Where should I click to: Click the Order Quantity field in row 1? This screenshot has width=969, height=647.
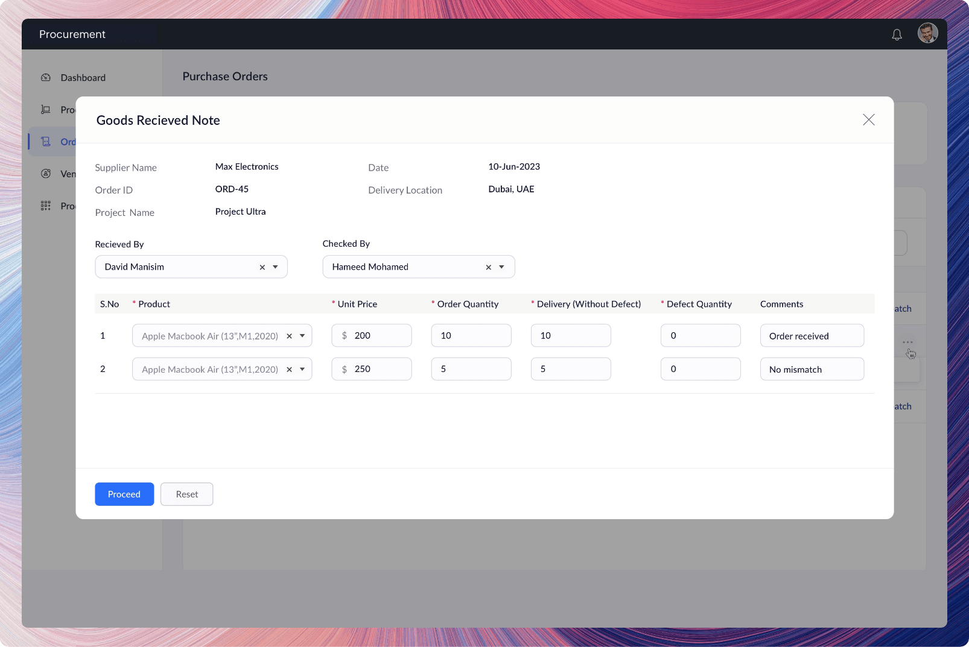click(471, 335)
